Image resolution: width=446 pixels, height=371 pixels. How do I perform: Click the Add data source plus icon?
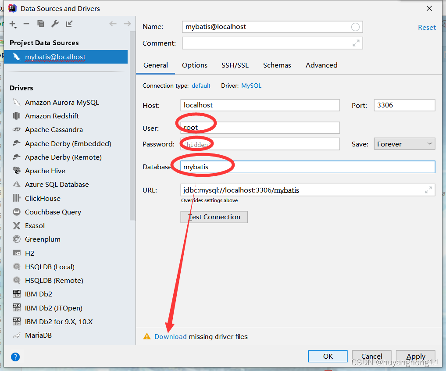pyautogui.click(x=13, y=24)
